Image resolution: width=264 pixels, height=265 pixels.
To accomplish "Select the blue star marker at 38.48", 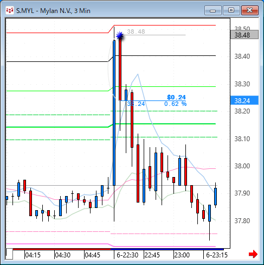I will (120, 35).
